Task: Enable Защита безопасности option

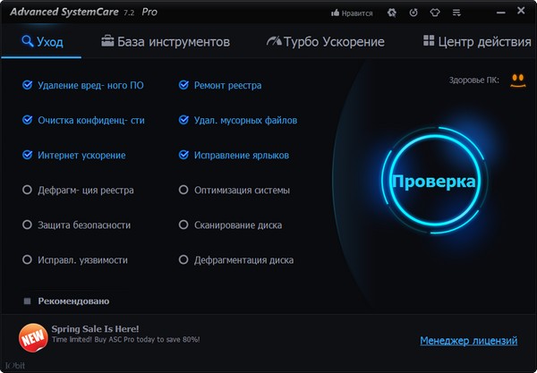Action: click(27, 225)
